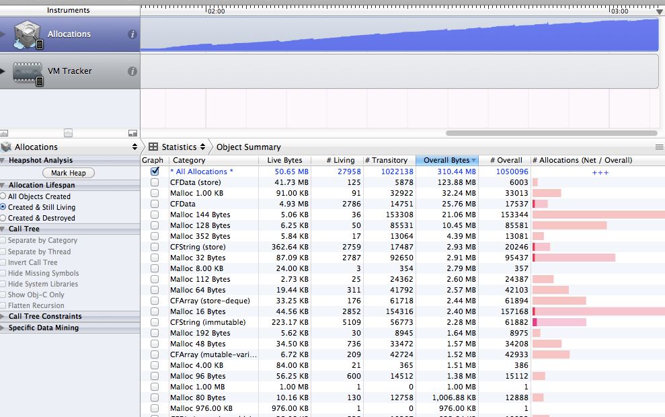Collapse the Call Tree section
This screenshot has height=417, width=665.
3,229
